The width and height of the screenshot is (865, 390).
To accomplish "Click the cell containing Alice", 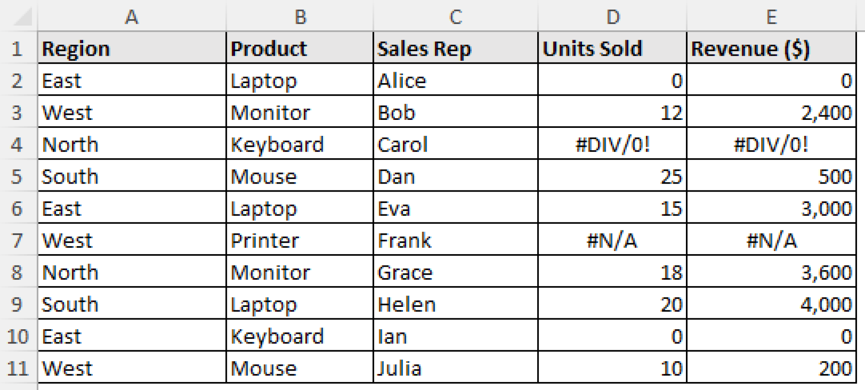I will click(456, 81).
